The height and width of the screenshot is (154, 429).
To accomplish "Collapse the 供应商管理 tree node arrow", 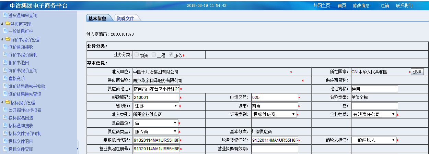I will (x=2, y=24).
